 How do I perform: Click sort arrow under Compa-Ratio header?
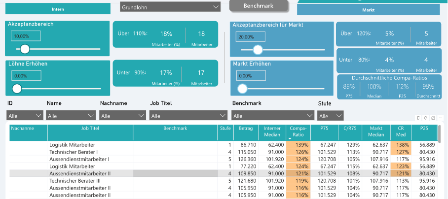[290, 138]
